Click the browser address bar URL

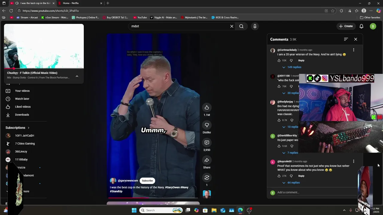[x=51, y=11]
